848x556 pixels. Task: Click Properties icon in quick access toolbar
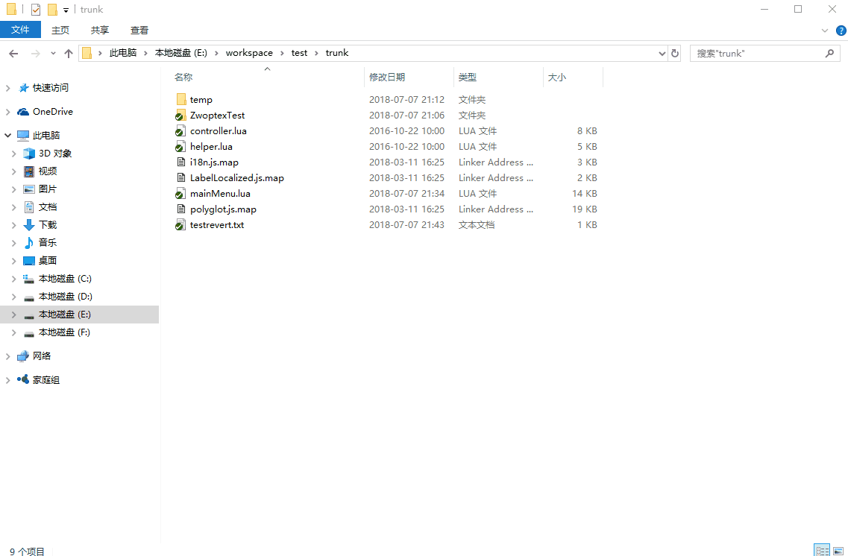[x=36, y=10]
